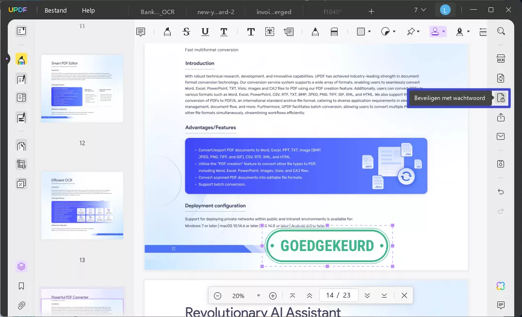Image resolution: width=522 pixels, height=317 pixels.
Task: Select the Highlight marker tool
Action: click(x=167, y=32)
